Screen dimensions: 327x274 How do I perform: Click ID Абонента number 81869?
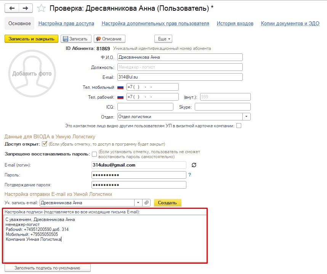103,48
